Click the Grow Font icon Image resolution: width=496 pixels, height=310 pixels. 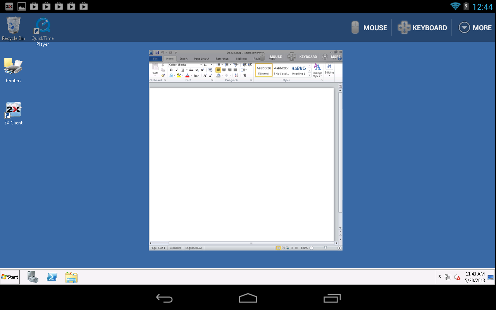coord(205,76)
